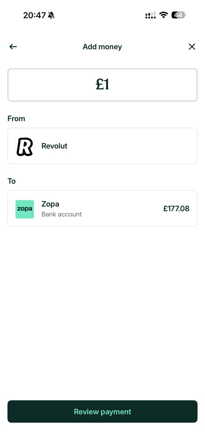
Task: Tap the £177.08 Zopa balance
Action: (176, 209)
